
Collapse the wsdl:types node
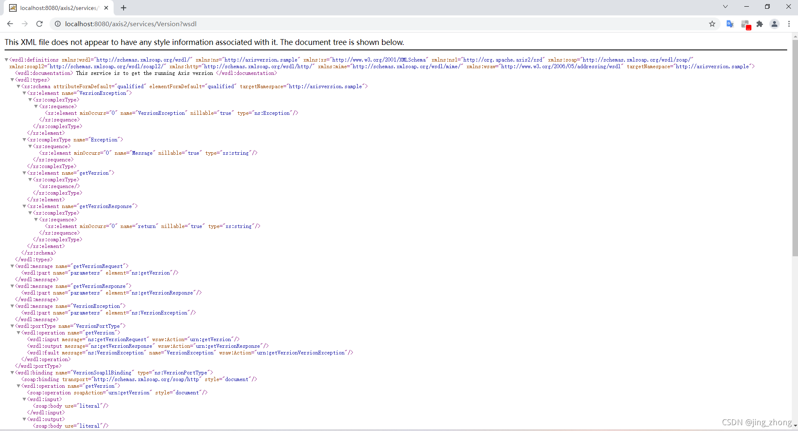(x=12, y=80)
